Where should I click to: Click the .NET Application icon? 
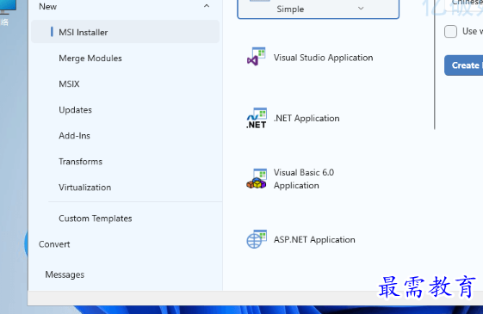256,118
